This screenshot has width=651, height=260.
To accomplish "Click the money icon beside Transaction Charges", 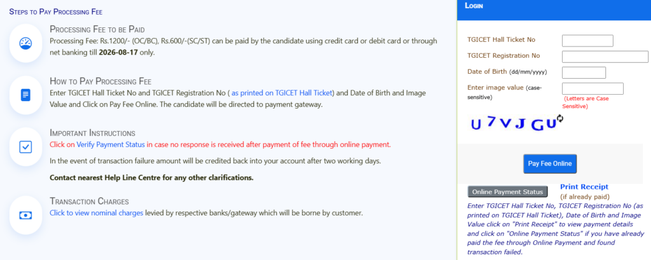I will click(25, 215).
